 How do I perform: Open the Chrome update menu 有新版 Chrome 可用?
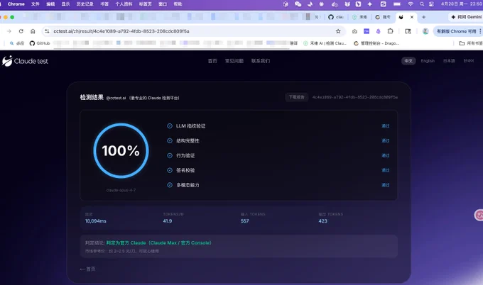click(x=457, y=31)
